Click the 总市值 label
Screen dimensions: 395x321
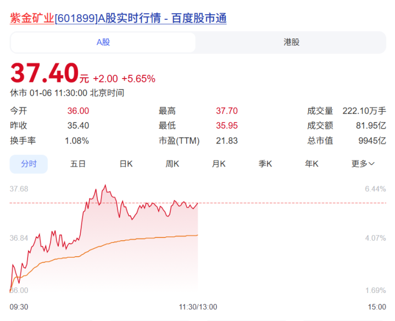coord(320,141)
